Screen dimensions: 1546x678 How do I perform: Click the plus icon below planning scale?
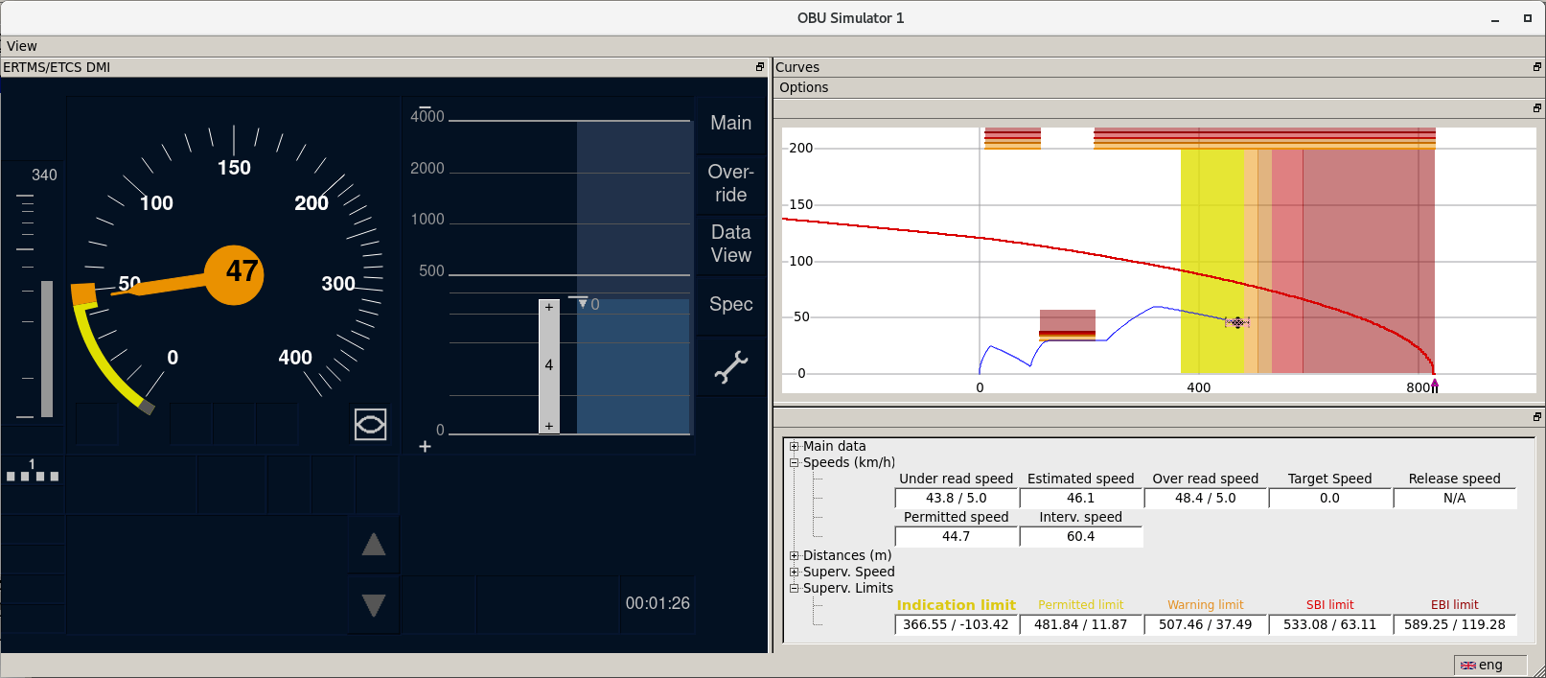[425, 447]
